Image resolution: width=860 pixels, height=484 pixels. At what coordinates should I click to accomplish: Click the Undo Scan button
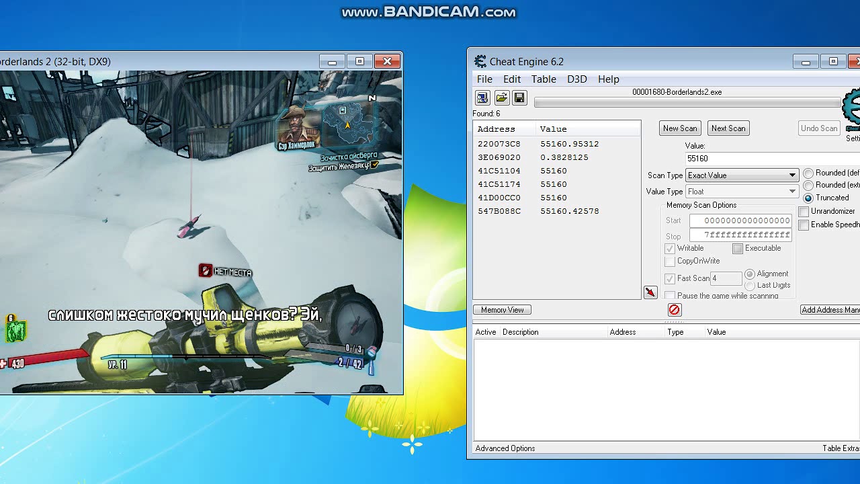(x=819, y=128)
